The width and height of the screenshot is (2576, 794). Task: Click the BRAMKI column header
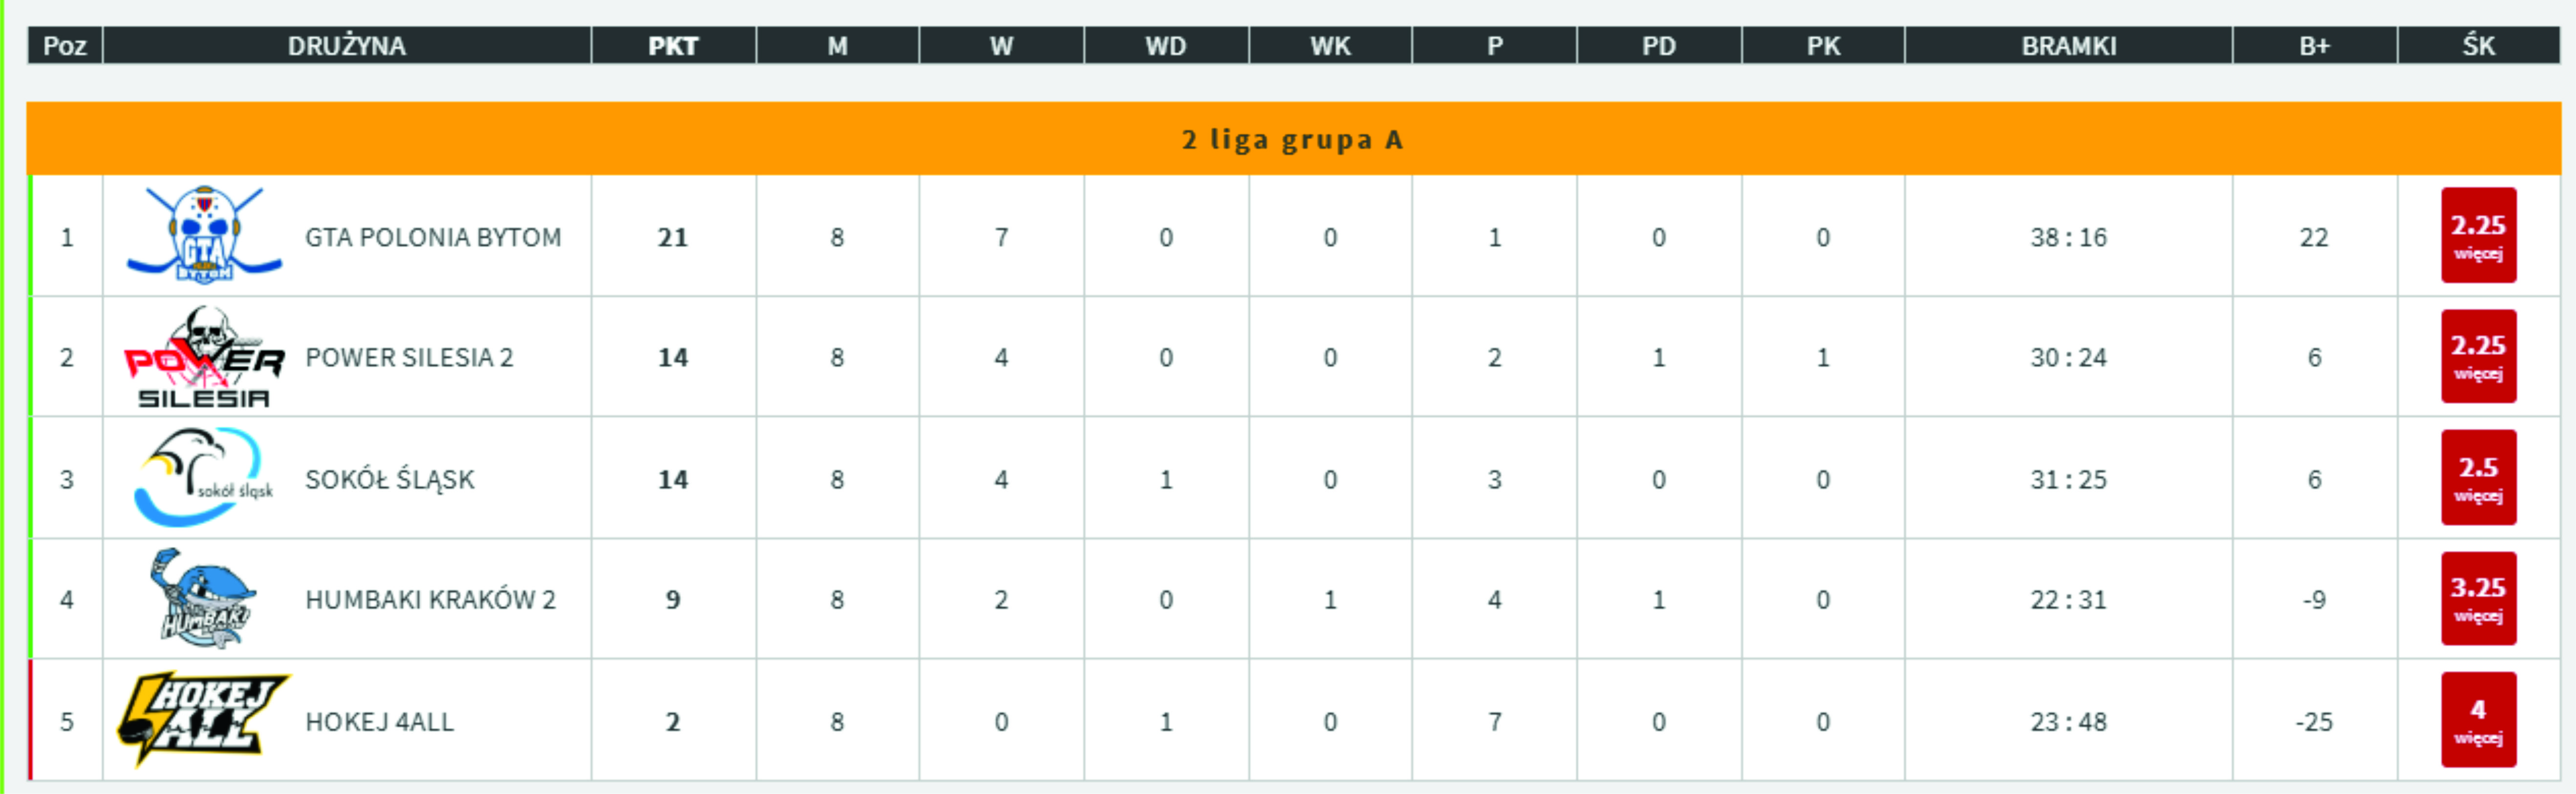[x=2068, y=46]
